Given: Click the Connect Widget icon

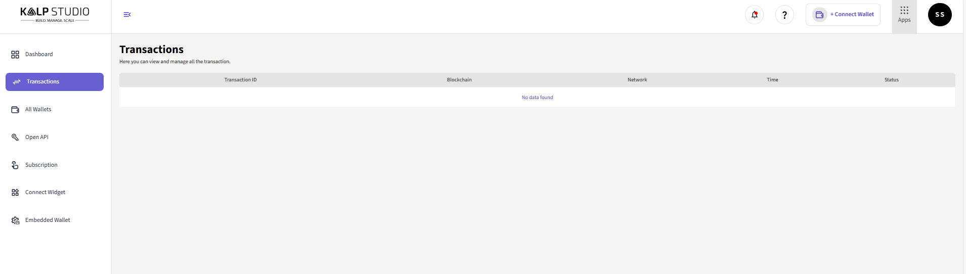Looking at the screenshot, I should [x=15, y=193].
